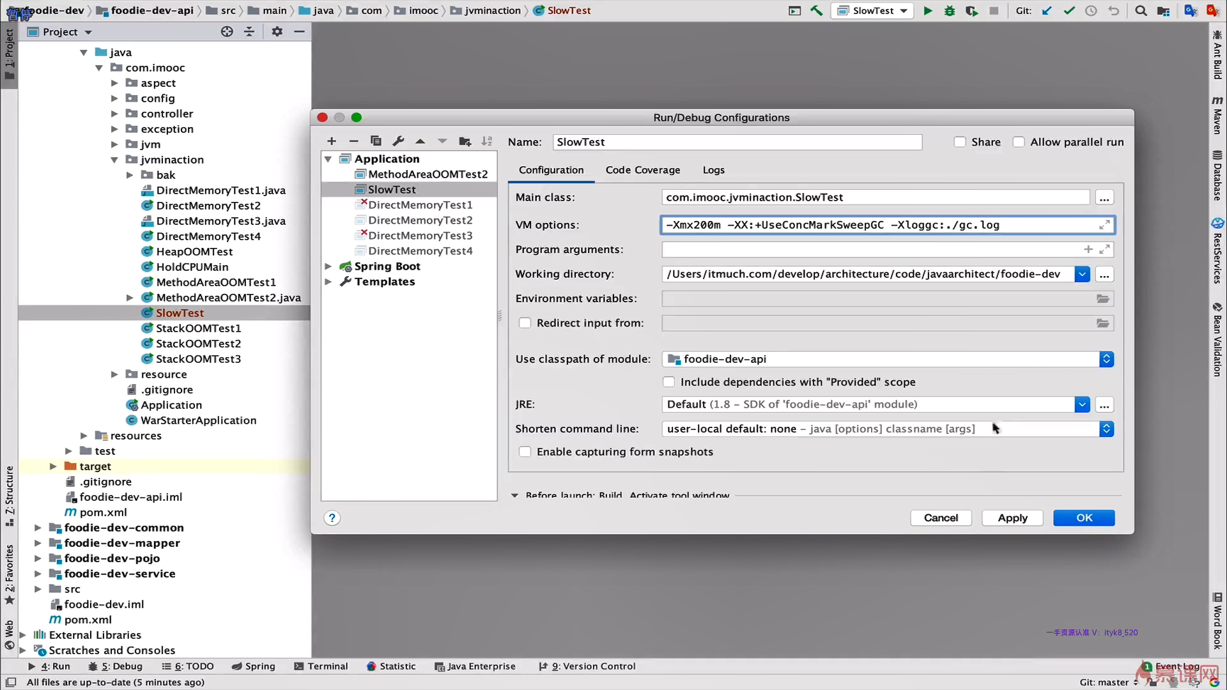1227x690 pixels.
Task: Click the Build hammer icon
Action: (816, 11)
